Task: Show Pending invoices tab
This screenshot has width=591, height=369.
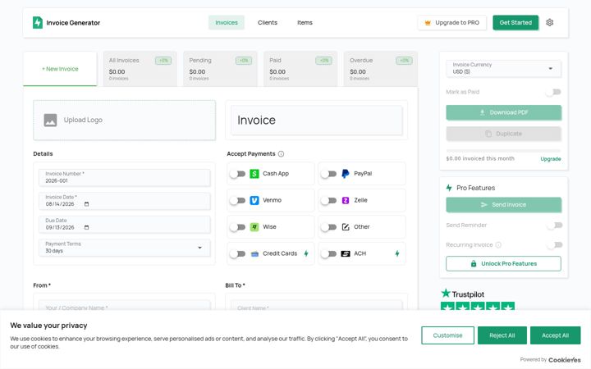Action: point(220,69)
